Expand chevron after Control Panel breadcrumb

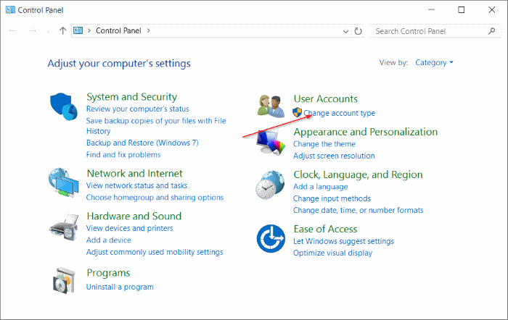[148, 30]
